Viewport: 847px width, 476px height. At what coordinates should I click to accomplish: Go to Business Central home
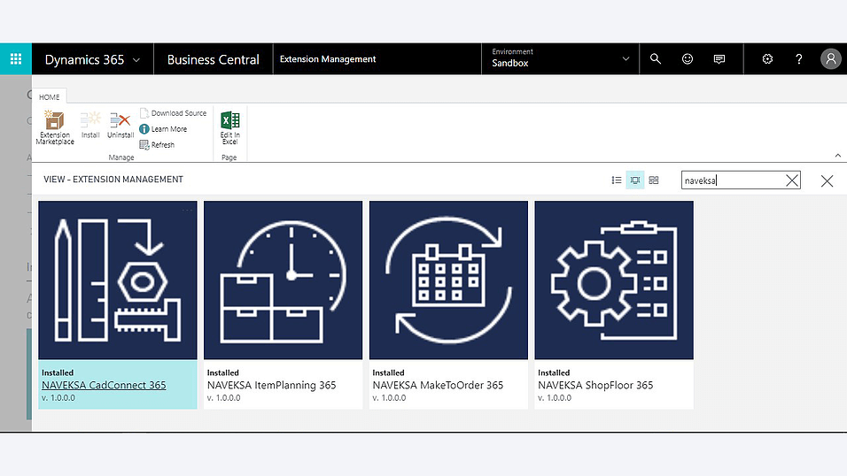coord(213,59)
